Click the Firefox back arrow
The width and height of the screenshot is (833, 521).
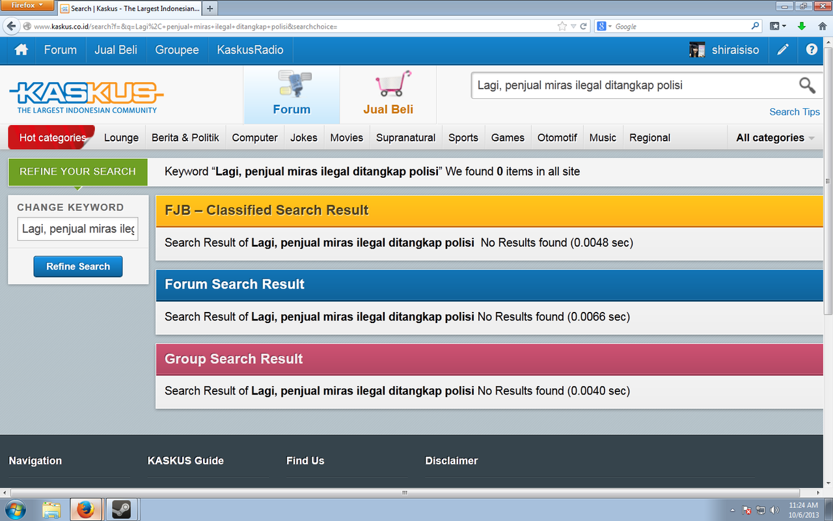click(11, 26)
